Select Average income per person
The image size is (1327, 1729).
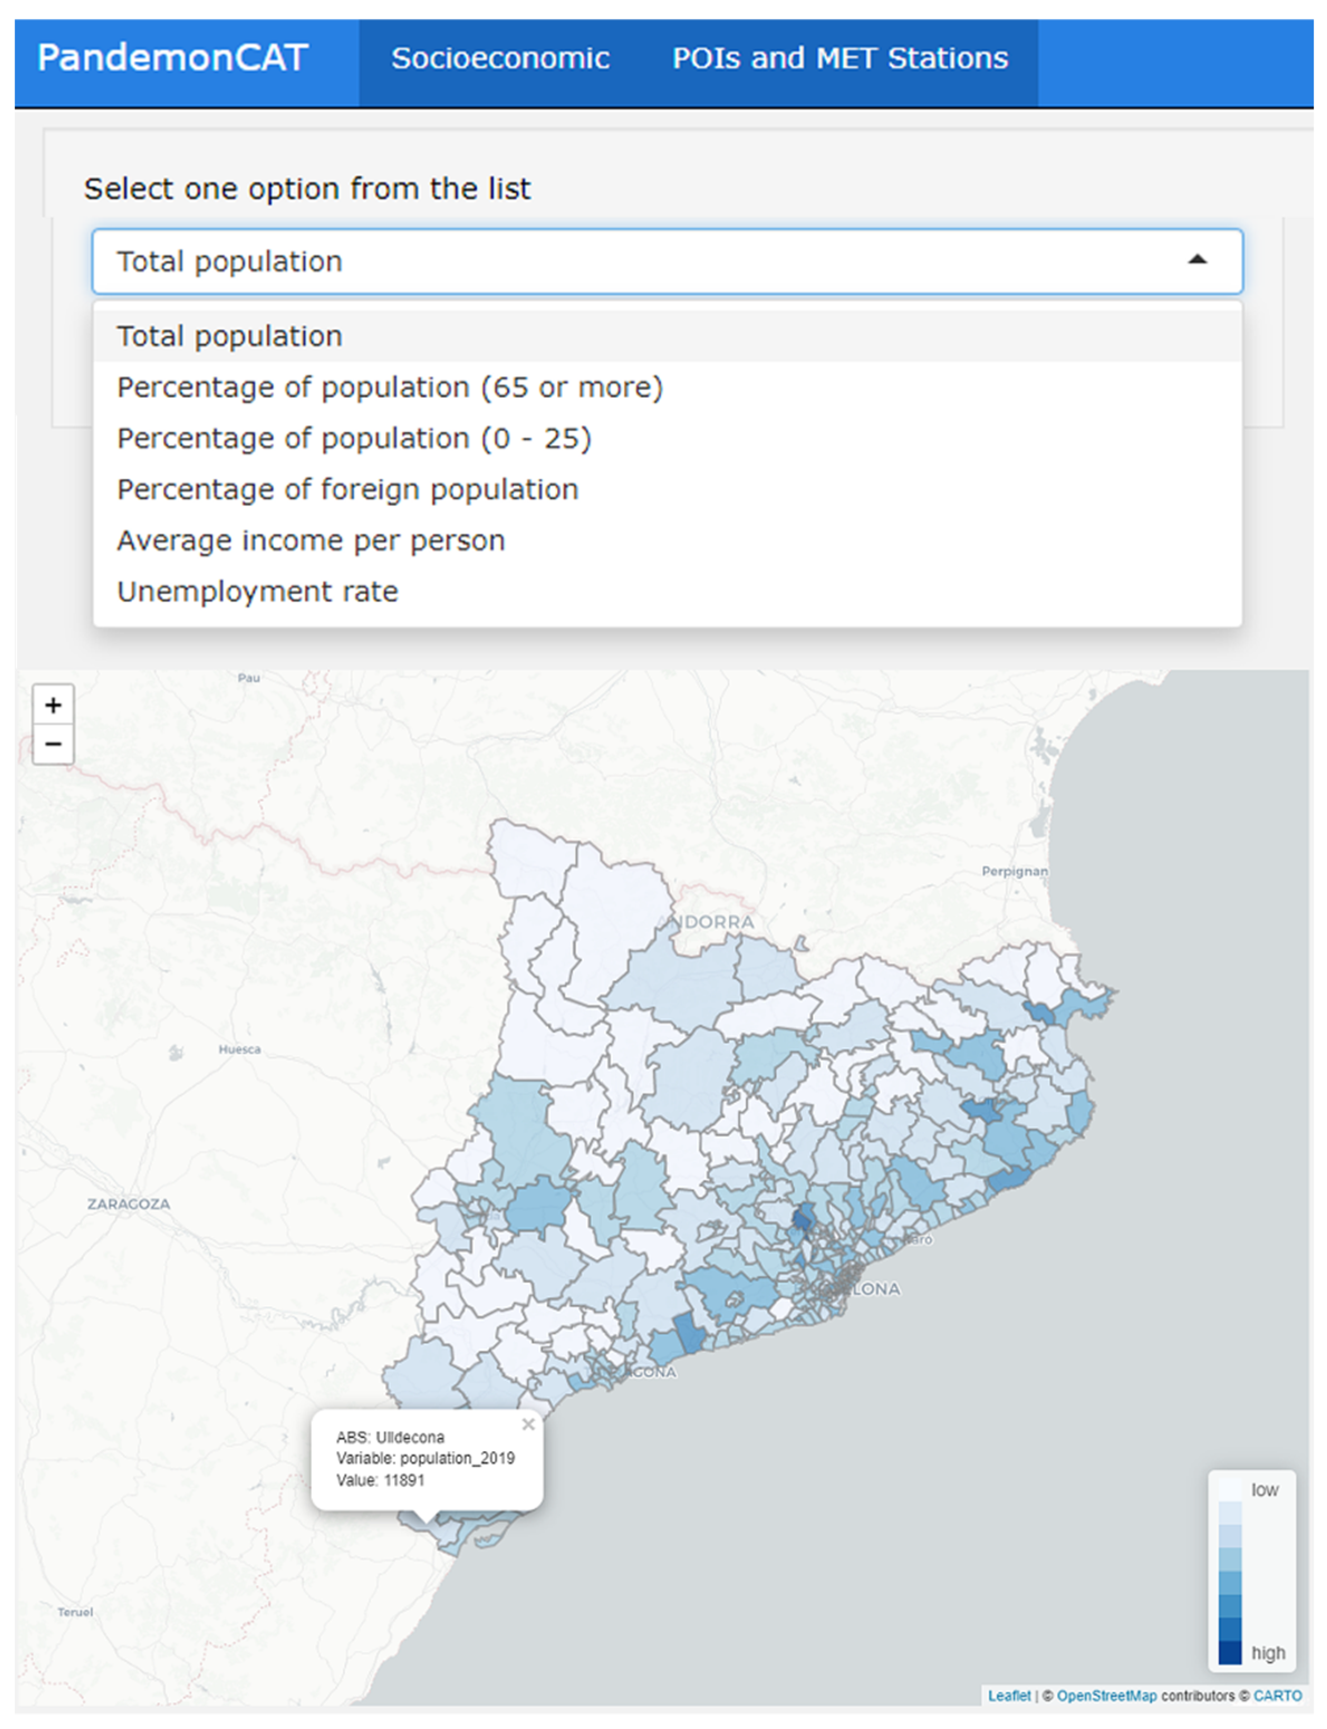tap(311, 541)
